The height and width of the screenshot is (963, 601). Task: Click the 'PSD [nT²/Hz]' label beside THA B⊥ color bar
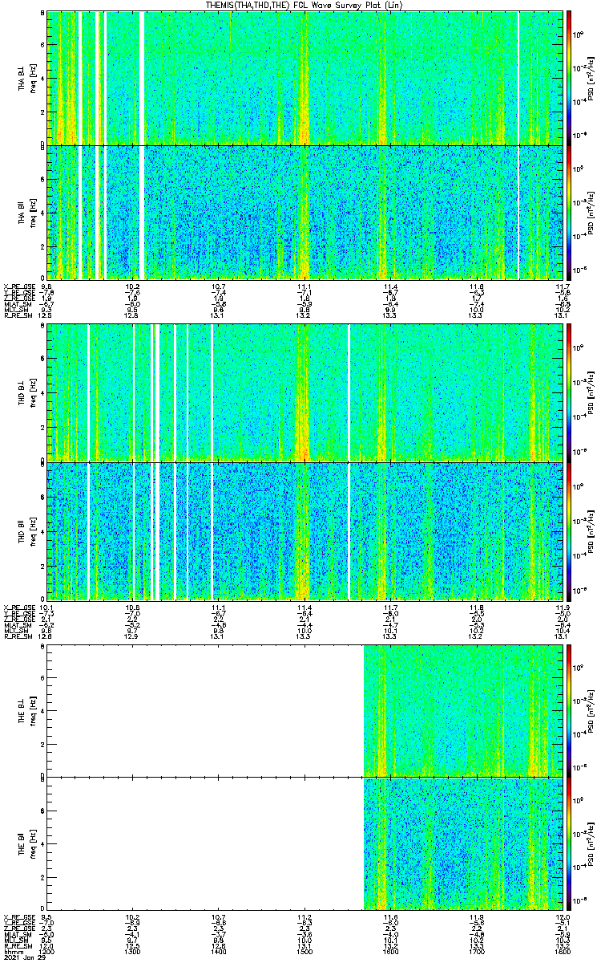[591, 78]
